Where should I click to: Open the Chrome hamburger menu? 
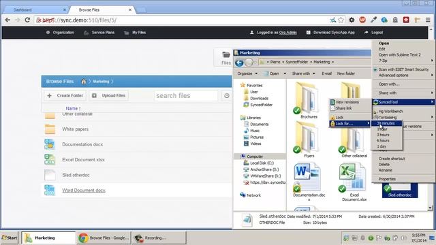point(428,20)
